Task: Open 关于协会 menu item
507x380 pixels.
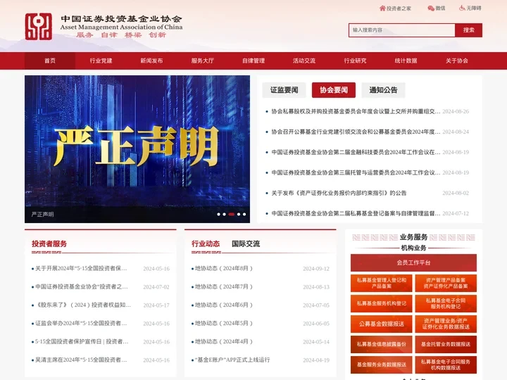Action: click(457, 61)
